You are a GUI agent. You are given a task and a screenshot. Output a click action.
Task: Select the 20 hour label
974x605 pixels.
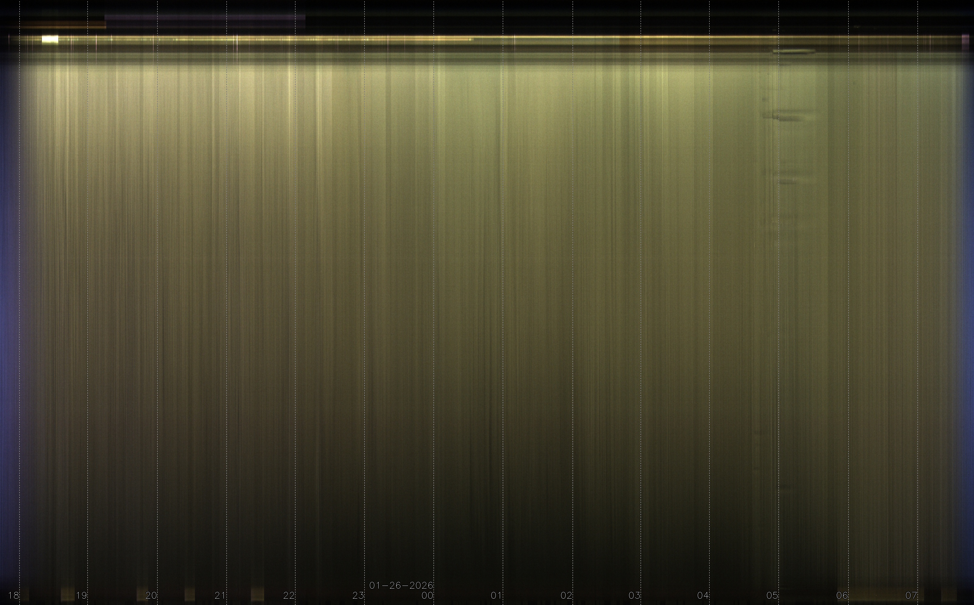pos(151,595)
